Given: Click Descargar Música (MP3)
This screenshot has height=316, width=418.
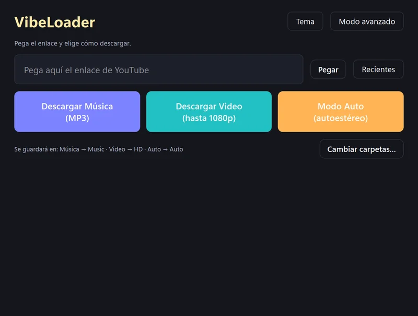Looking at the screenshot, I should [x=77, y=112].
